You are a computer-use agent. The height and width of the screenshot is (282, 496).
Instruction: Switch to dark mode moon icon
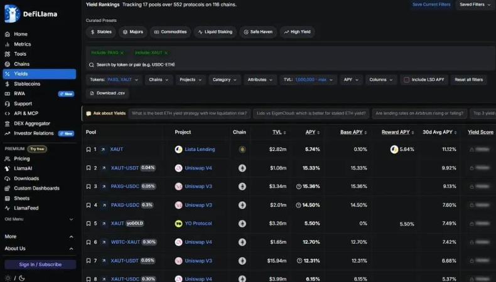point(22,278)
